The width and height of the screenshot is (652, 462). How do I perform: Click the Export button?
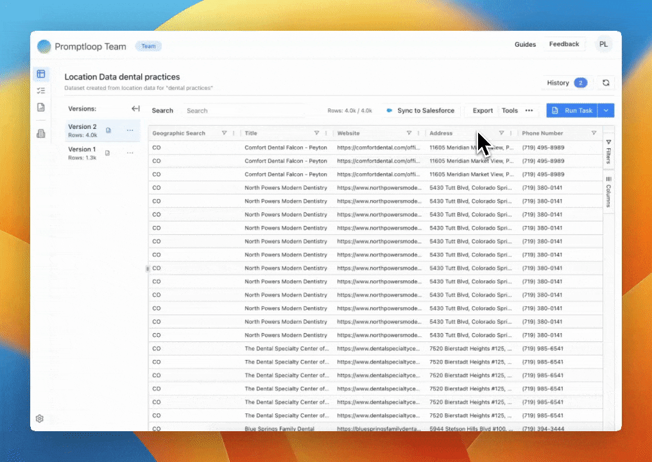[482, 110]
